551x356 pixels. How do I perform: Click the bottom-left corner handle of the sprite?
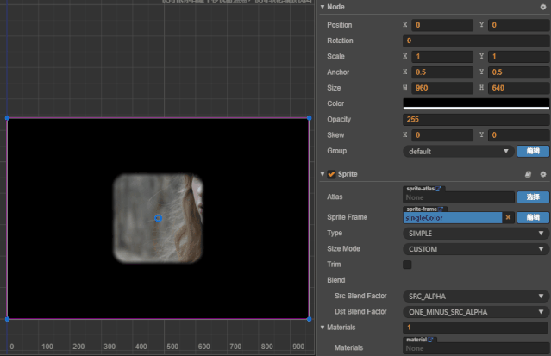tap(8, 319)
